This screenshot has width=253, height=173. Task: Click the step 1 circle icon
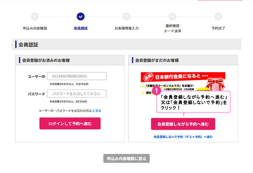(35, 17)
